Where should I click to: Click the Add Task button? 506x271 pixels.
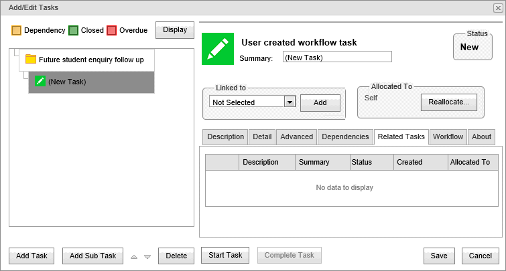31,256
